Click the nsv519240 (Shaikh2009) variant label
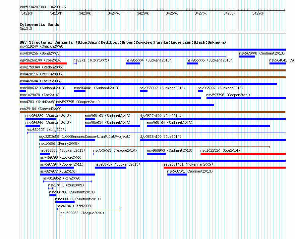Screen dimensions: 295x239 click(x=42, y=46)
